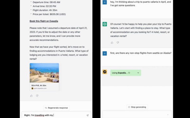
Task: Click thumbs down under left chat response
Action: pyautogui.click(x=37, y=96)
